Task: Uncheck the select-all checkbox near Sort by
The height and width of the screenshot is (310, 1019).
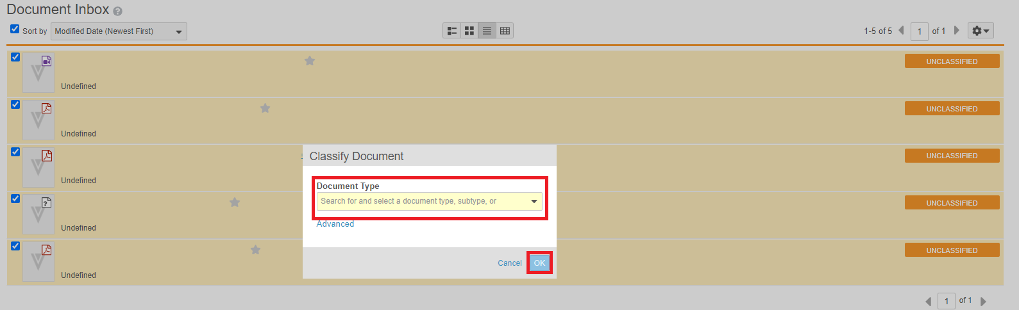Action: [15, 29]
